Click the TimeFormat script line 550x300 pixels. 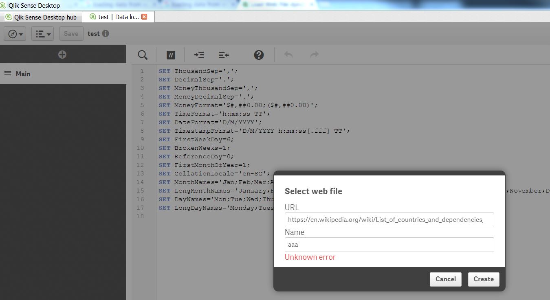pos(214,114)
